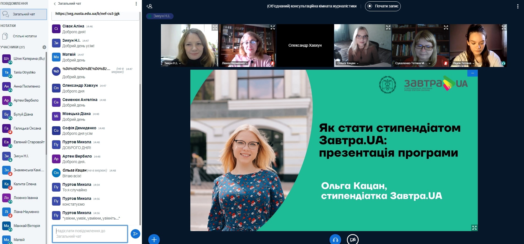Toggle the share webcam button
This screenshot has height=244, width=524.
point(353,240)
